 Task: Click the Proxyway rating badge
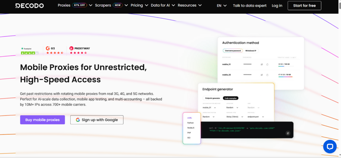coord(79,50)
